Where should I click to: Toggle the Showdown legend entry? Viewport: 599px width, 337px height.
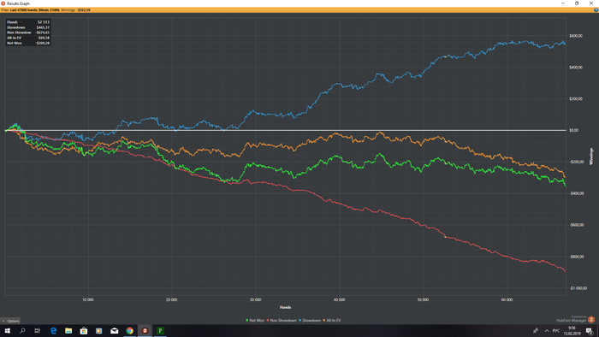click(310, 321)
